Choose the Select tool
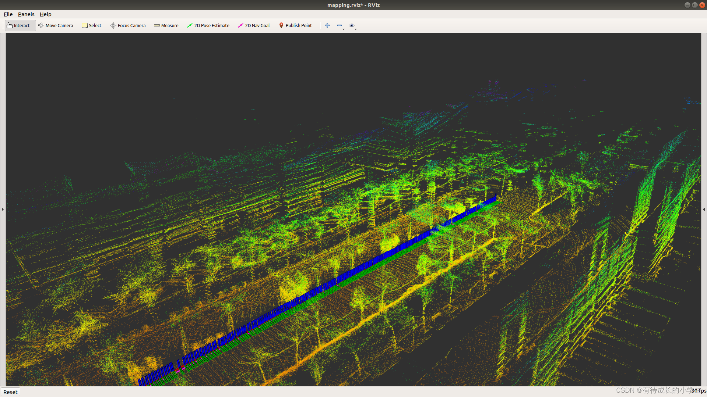The width and height of the screenshot is (707, 397). [91, 25]
